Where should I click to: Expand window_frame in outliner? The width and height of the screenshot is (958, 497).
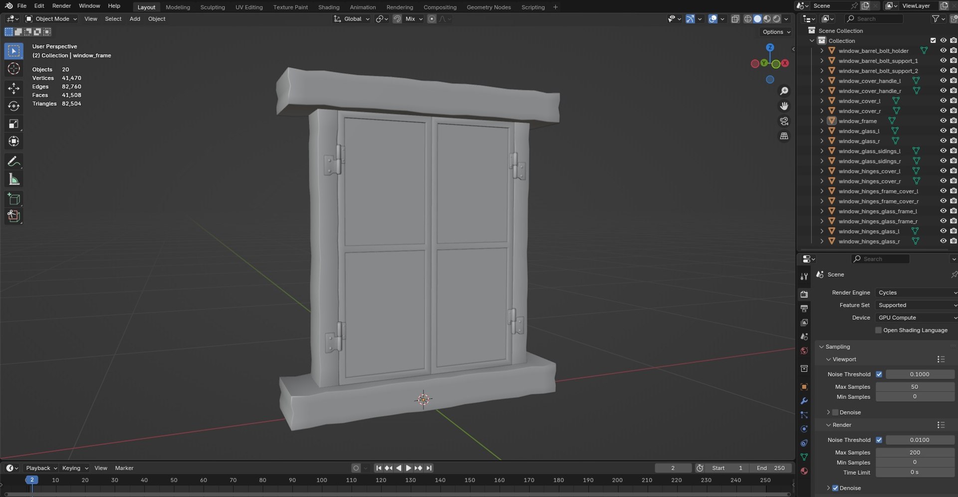click(x=822, y=121)
